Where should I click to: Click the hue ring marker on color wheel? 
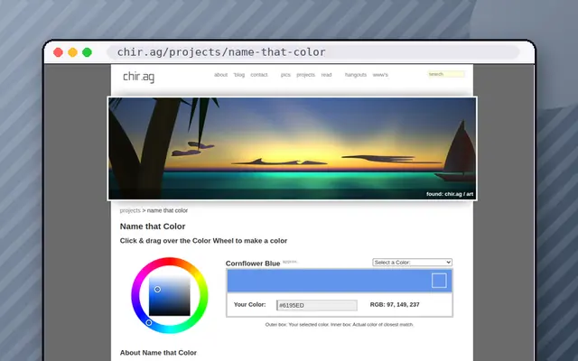[x=148, y=323]
